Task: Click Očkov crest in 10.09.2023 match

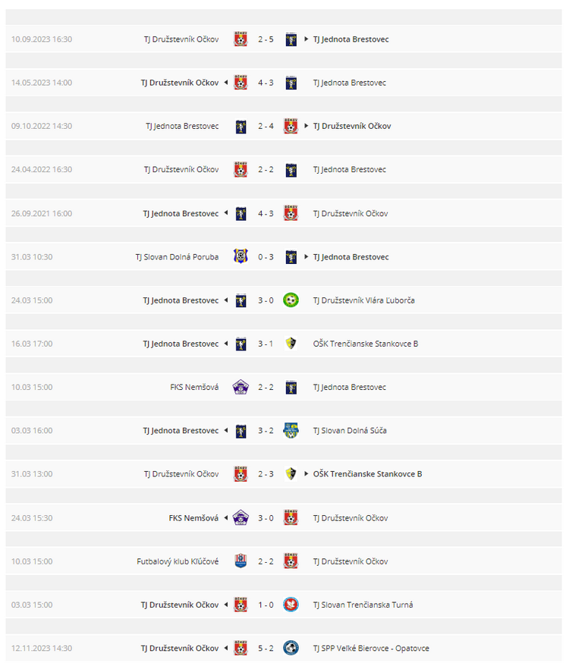Action: [x=240, y=39]
